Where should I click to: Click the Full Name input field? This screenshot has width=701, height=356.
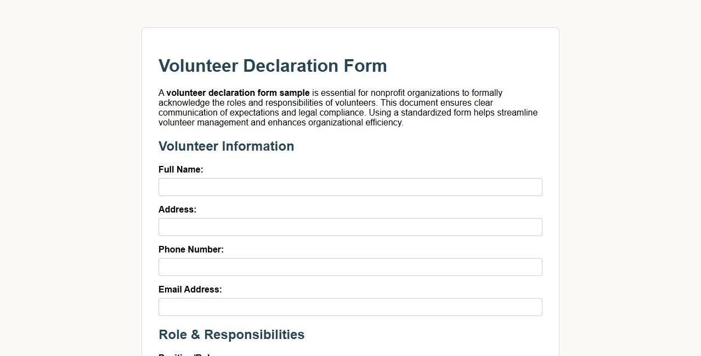click(350, 187)
